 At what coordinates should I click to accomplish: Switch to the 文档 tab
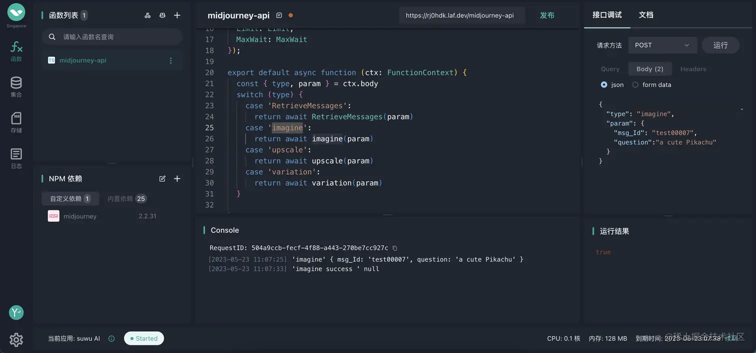coord(646,15)
